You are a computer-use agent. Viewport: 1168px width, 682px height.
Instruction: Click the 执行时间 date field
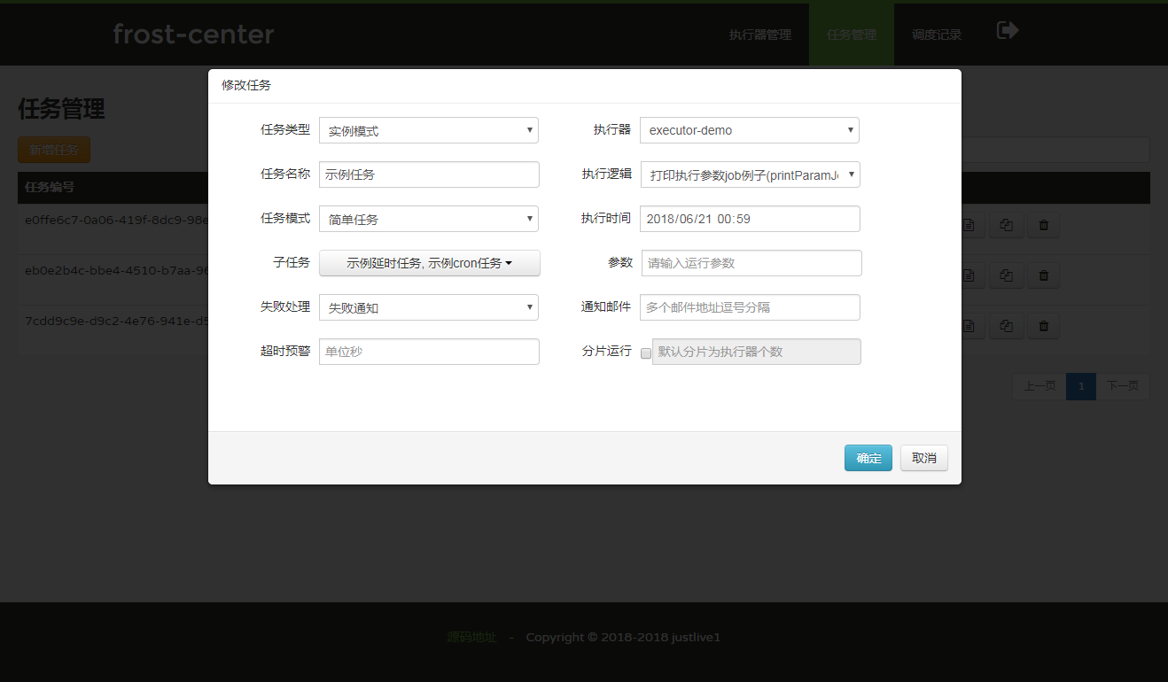pos(750,219)
